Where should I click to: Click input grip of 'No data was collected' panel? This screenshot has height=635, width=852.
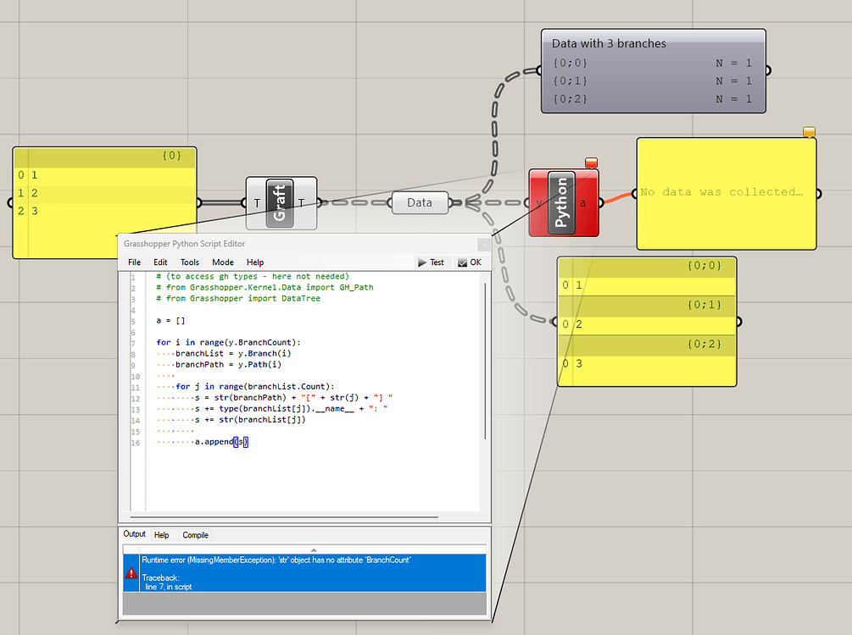(x=637, y=193)
